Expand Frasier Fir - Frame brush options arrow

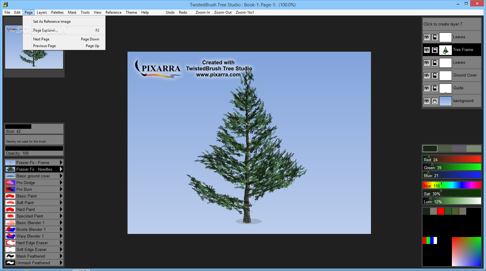(61, 163)
